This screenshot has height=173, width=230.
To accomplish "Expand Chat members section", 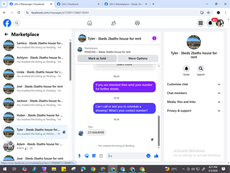I will (x=194, y=93).
